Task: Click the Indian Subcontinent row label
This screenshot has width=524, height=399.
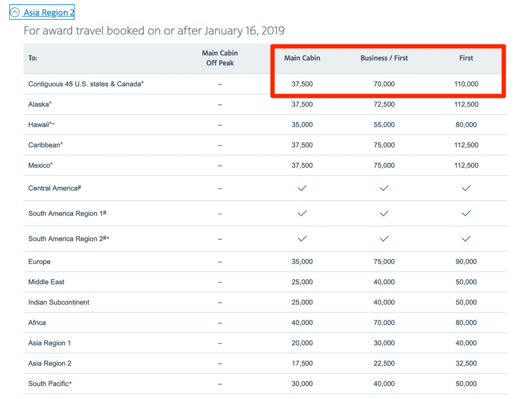Action: coord(59,302)
